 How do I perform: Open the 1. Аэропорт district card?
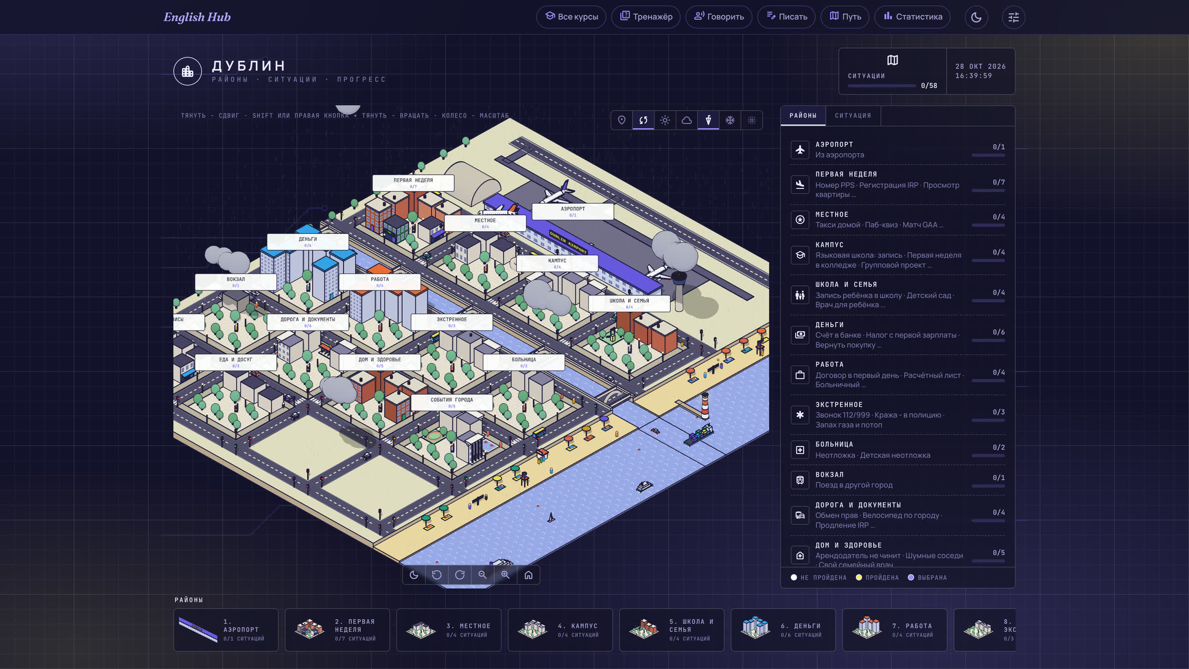(226, 630)
